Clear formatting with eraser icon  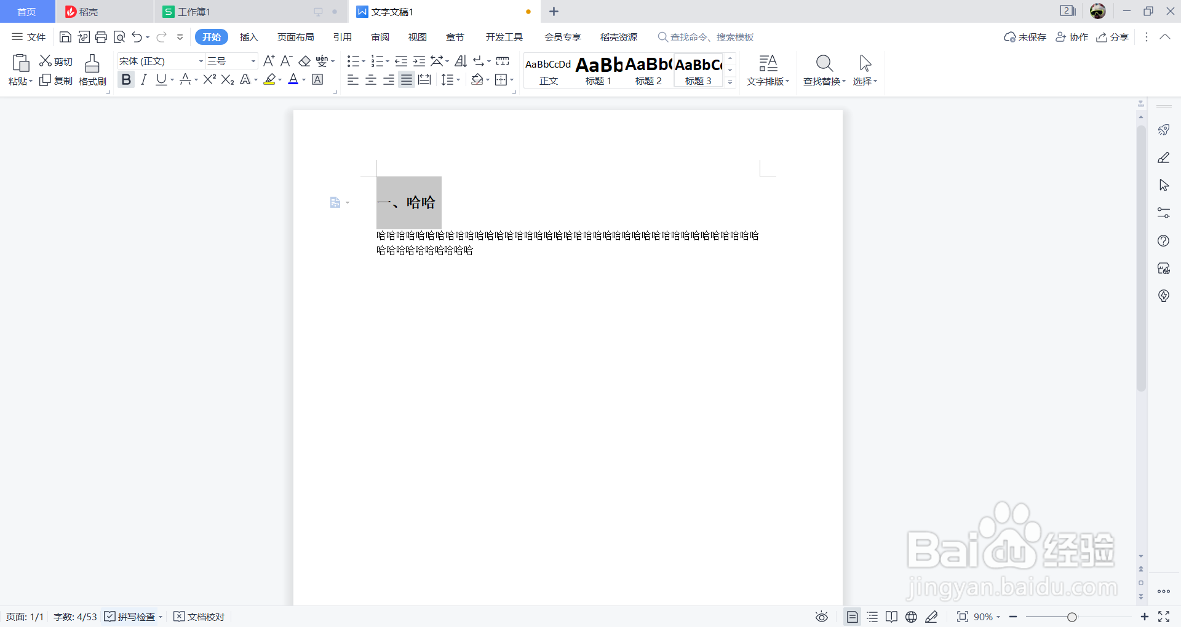[x=304, y=61]
